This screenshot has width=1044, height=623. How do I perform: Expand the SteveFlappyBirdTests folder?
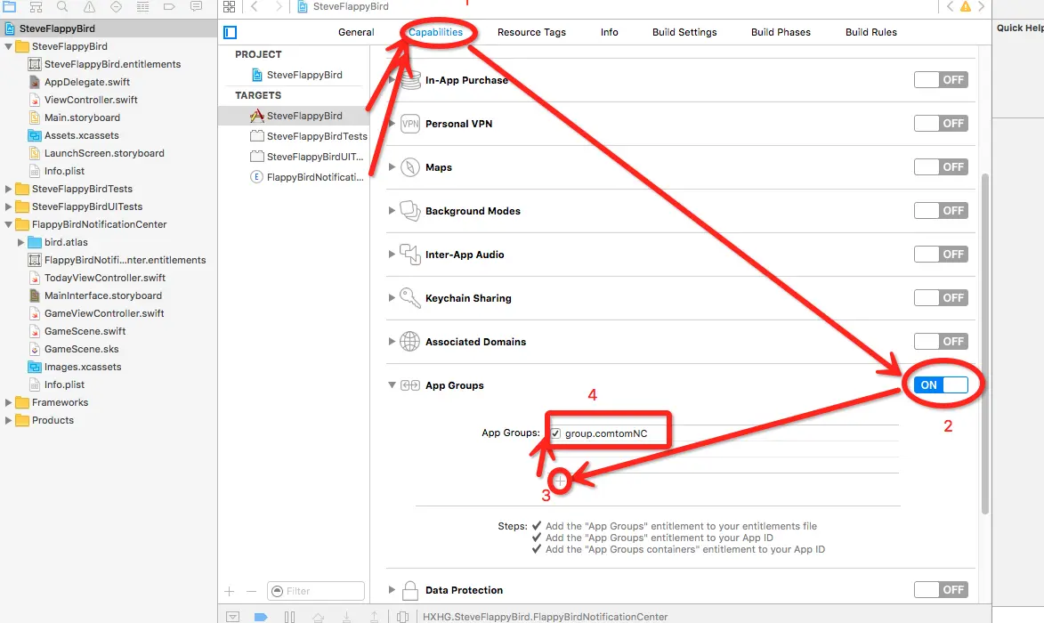coord(8,189)
